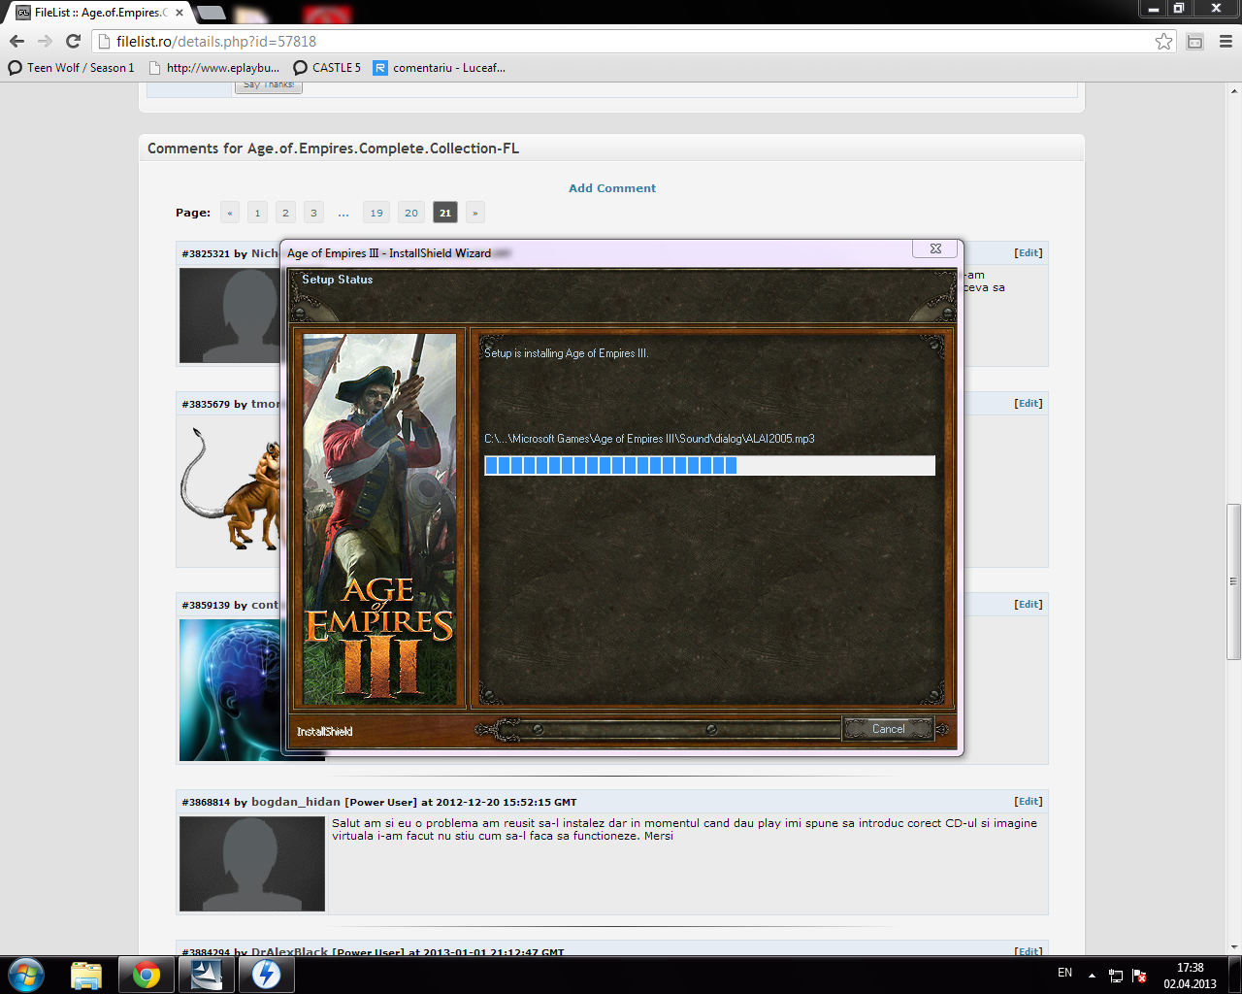This screenshot has width=1242, height=994.
Task: Click the network tray icon
Action: click(x=1116, y=976)
